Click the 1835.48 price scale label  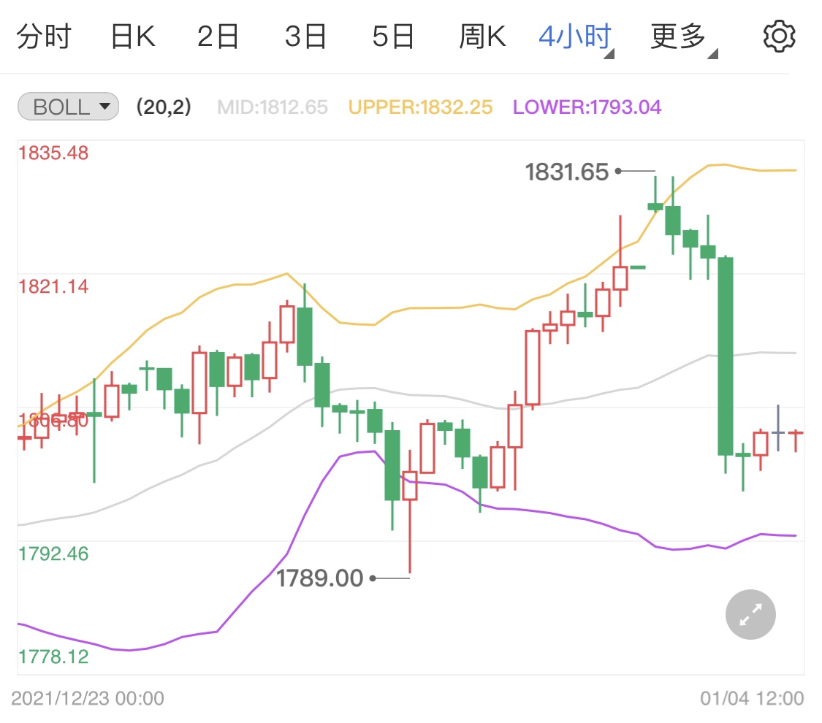tap(54, 153)
